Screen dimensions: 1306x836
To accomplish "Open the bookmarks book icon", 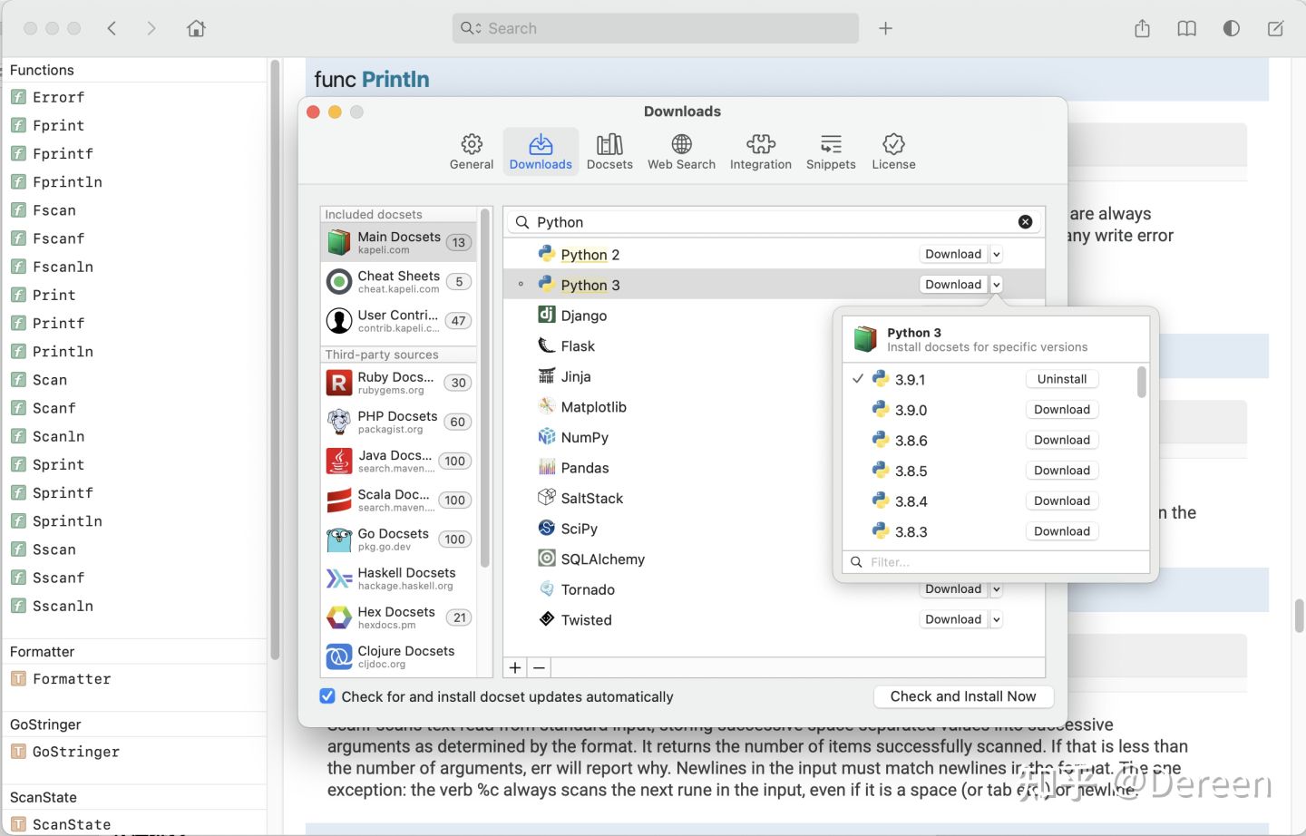I will pos(1186,28).
